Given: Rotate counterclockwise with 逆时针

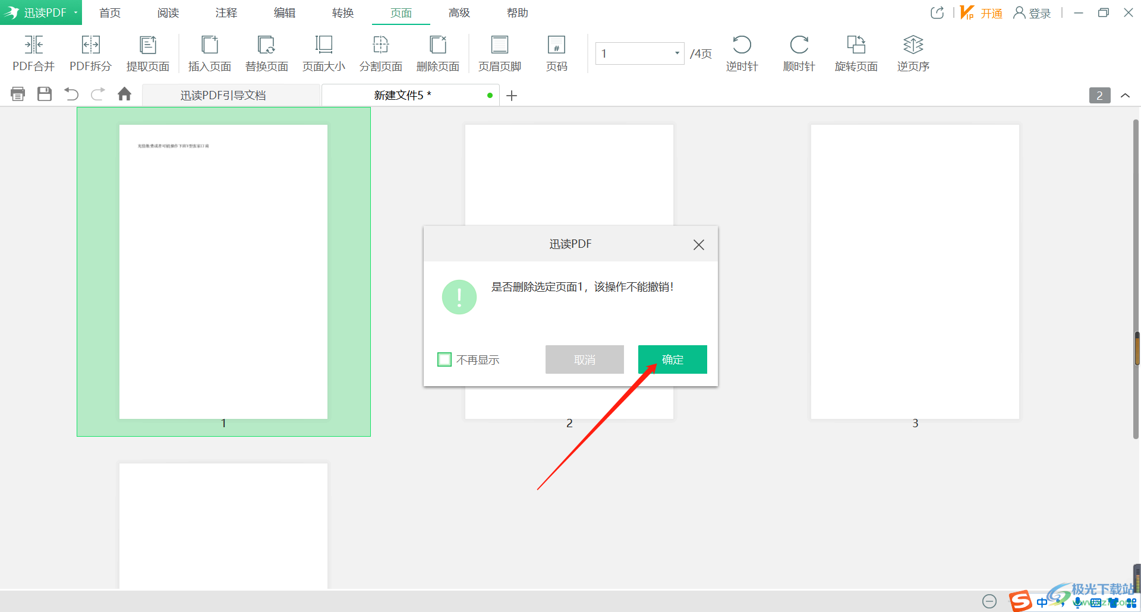Looking at the screenshot, I should tap(742, 53).
